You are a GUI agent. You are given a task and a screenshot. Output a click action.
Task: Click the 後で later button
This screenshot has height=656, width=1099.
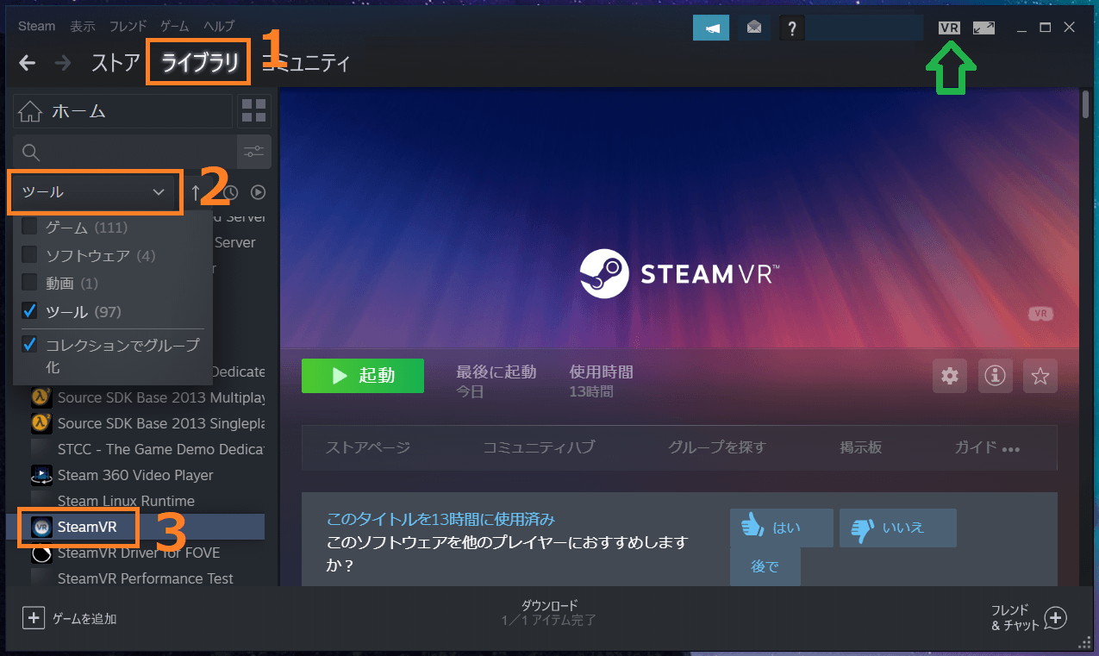(765, 566)
